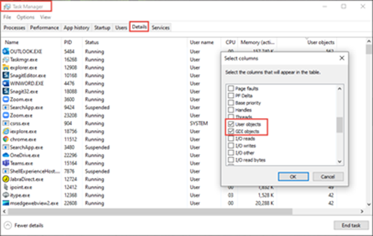373x236 pixels.
Task: Click the column list scrollbar thumb
Action: (x=339, y=124)
